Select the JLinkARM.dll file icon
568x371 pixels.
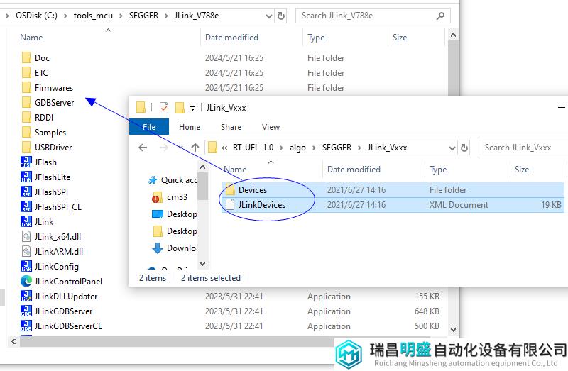tap(26, 251)
